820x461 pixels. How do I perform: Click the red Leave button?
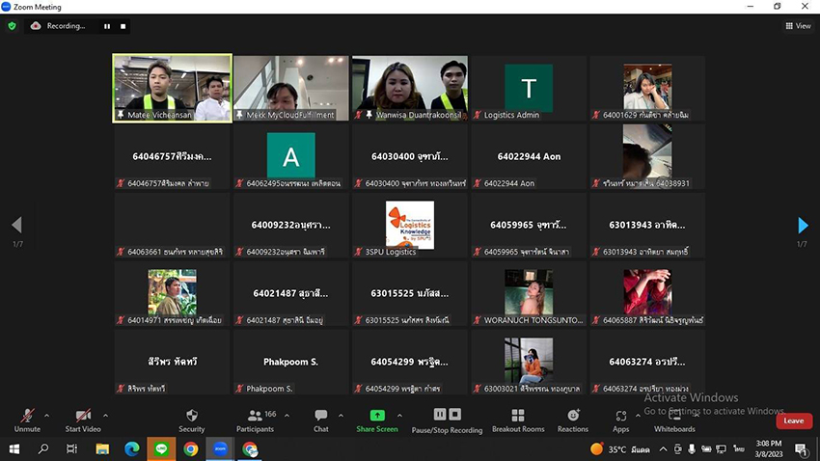pos(794,420)
